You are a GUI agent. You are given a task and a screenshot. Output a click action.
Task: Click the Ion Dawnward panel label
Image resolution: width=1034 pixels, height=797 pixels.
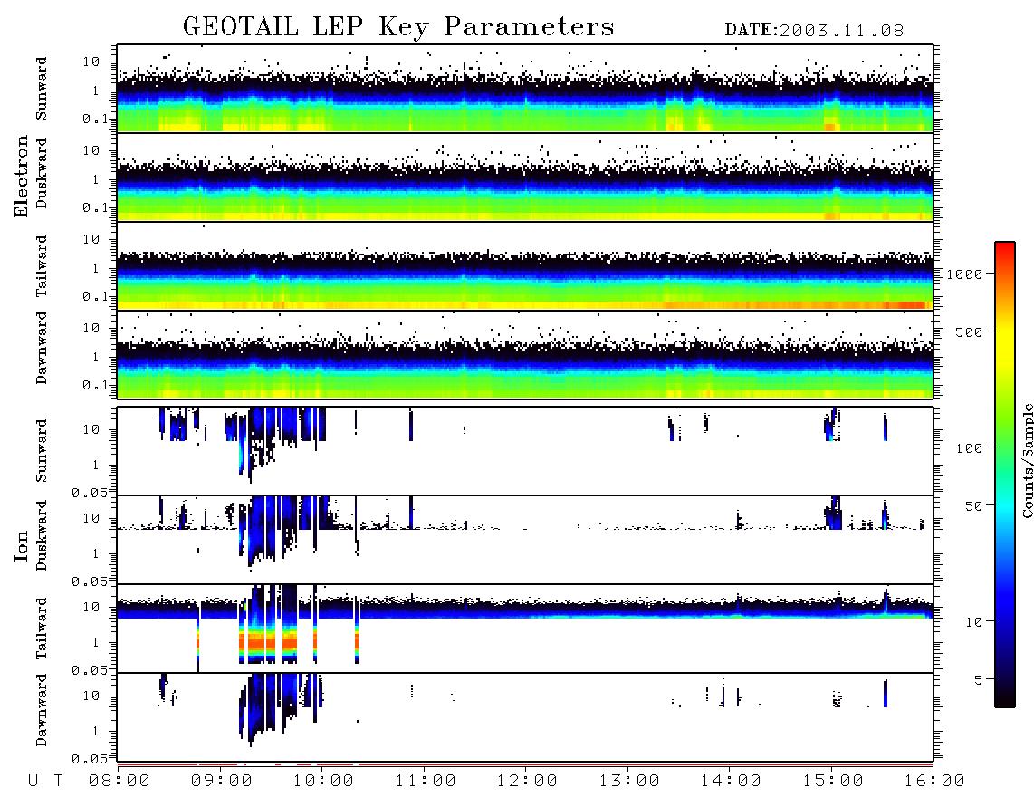[42, 710]
